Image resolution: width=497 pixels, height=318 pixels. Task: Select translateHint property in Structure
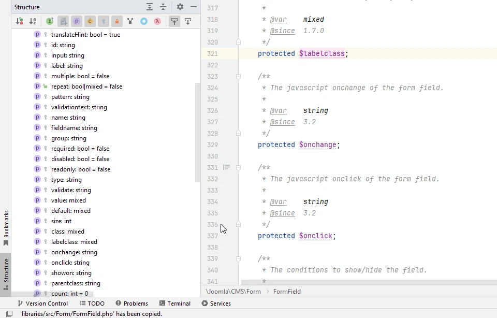click(x=85, y=35)
